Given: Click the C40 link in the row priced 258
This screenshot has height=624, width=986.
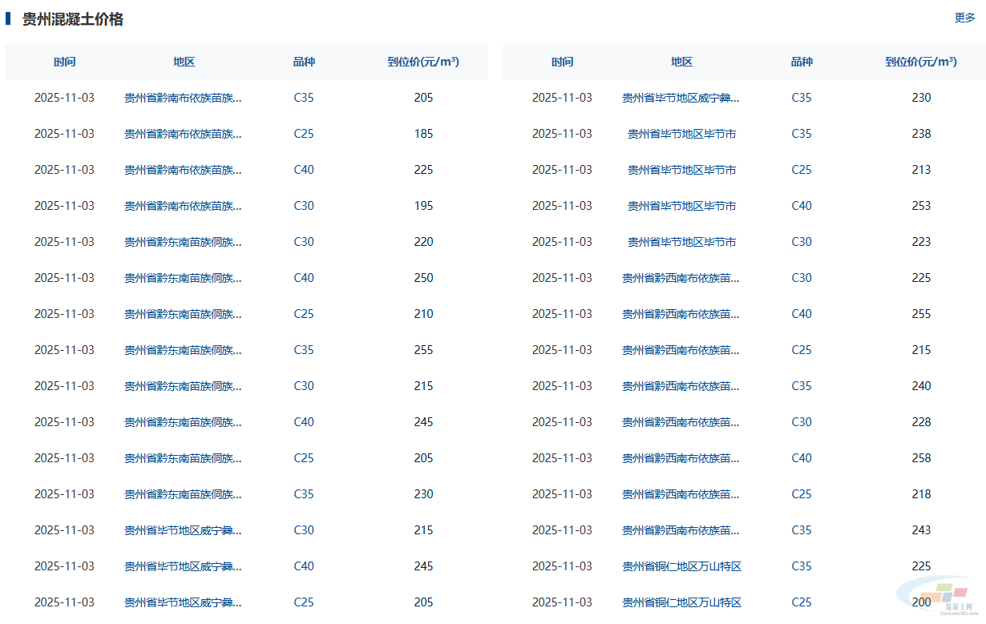Looking at the screenshot, I should pyautogui.click(x=802, y=458).
